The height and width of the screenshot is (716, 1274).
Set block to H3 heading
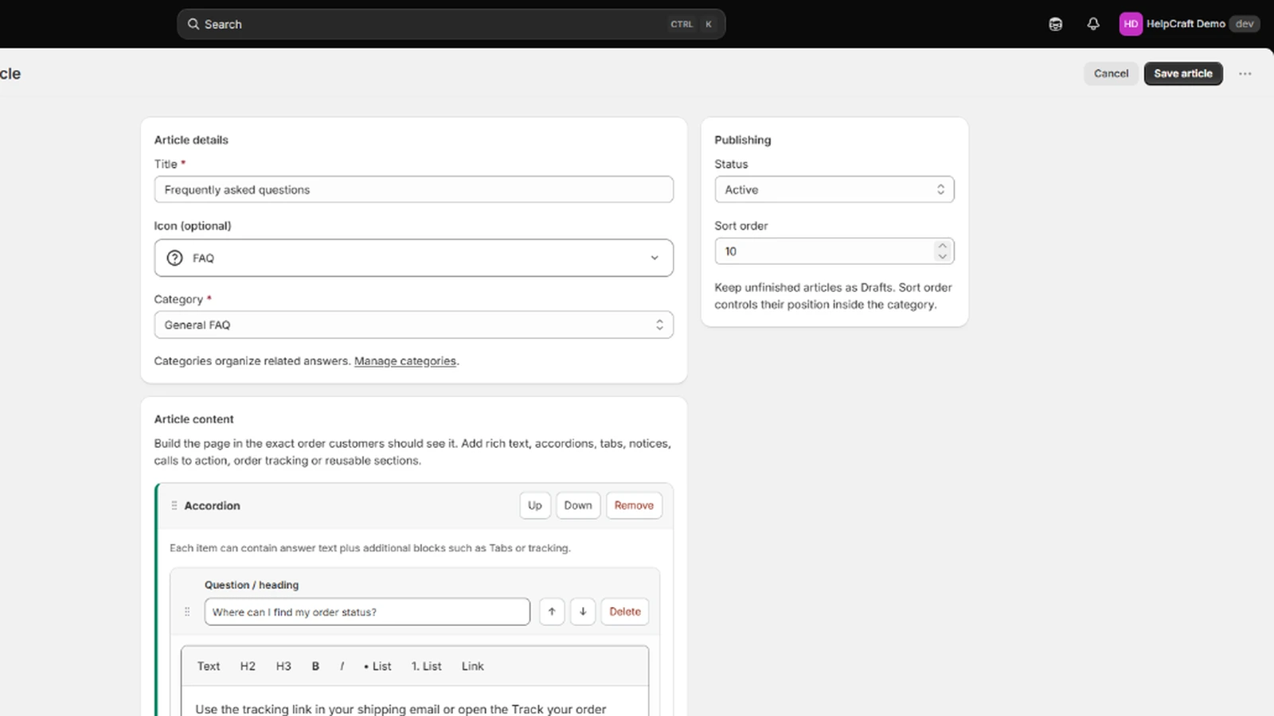pos(283,667)
